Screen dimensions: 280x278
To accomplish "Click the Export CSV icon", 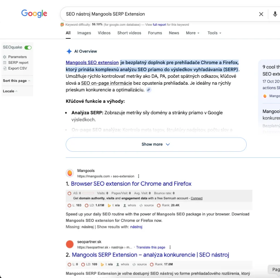I will [5, 68].
